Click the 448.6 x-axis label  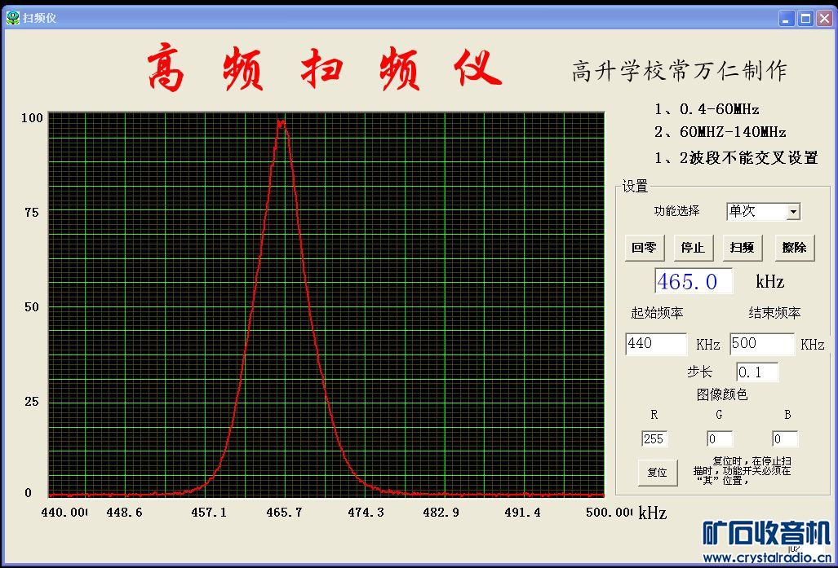point(124,513)
